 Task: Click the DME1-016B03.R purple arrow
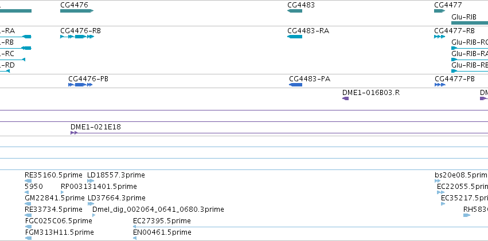click(x=345, y=98)
